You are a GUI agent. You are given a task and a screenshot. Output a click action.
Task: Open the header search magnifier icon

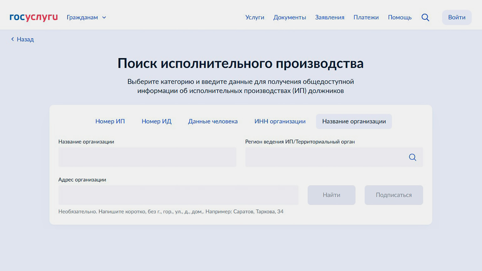coord(425,18)
